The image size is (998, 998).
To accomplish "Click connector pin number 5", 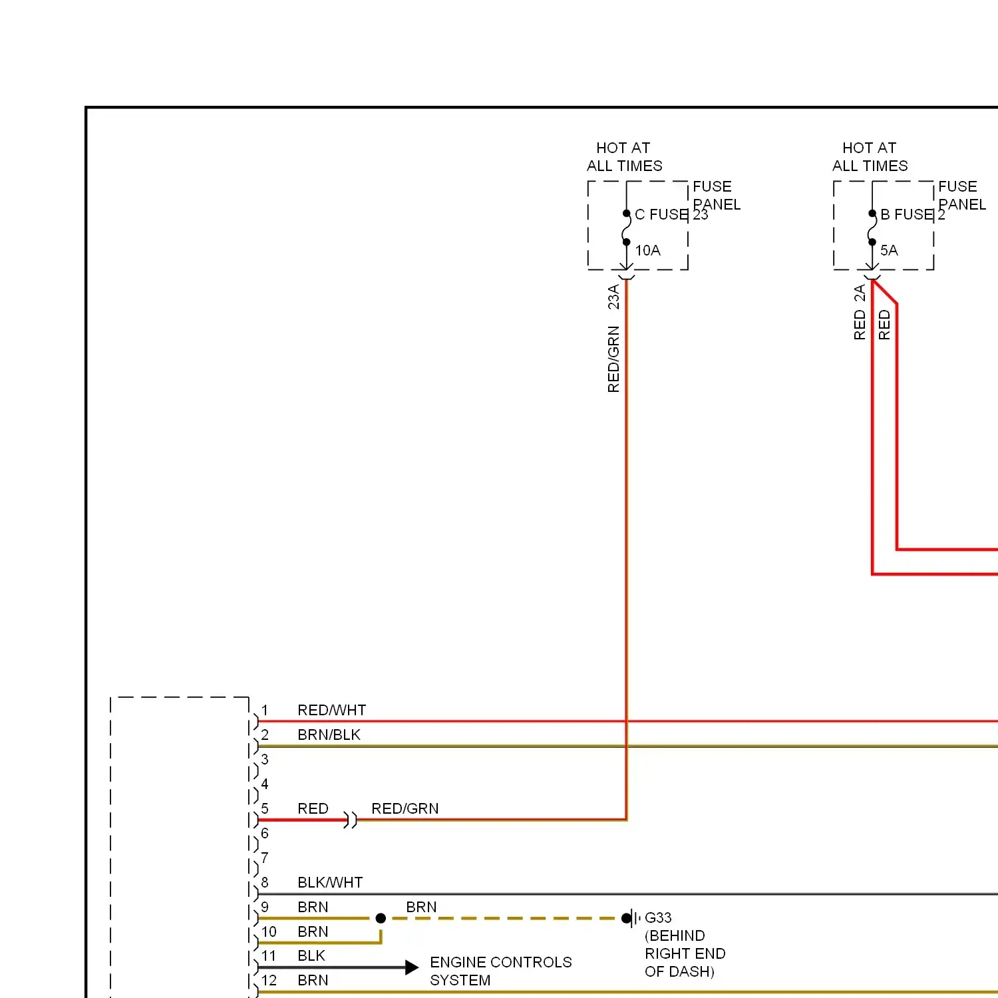I will point(265,808).
